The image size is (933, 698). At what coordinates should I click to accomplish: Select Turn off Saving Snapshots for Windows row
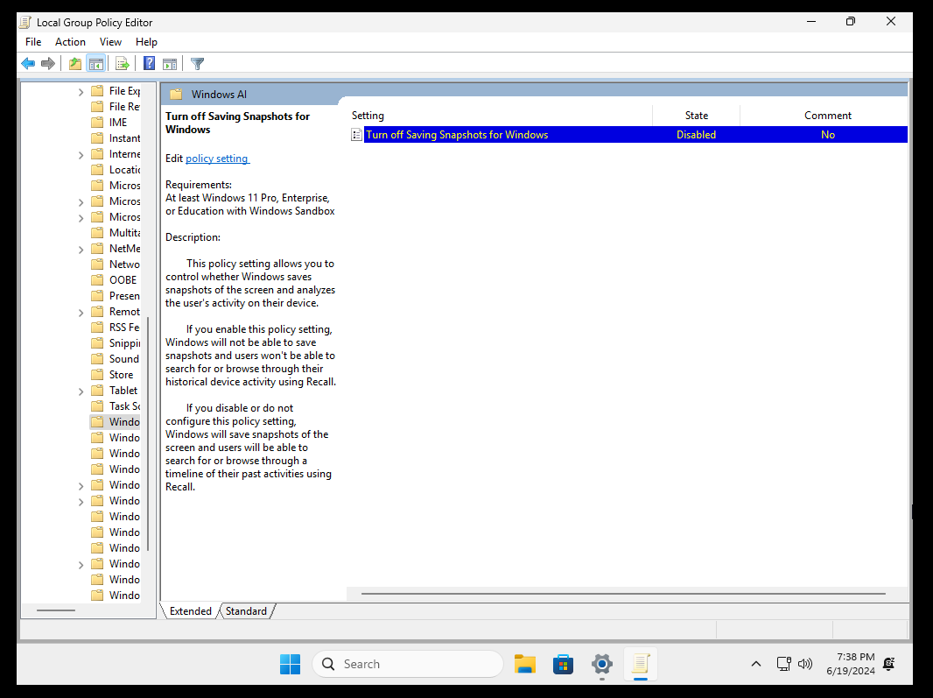[x=629, y=135]
